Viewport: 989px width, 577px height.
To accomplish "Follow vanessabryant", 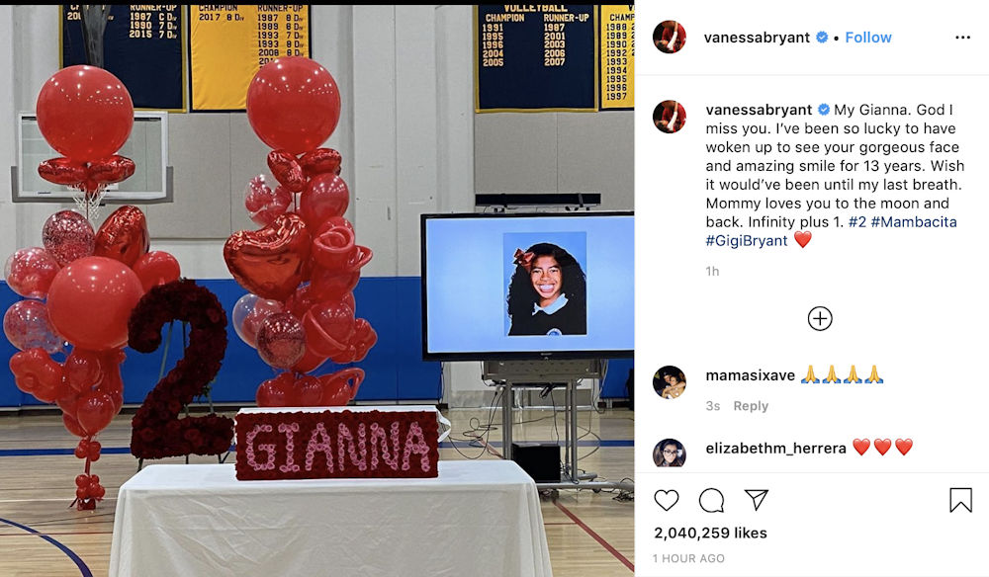I will tap(868, 38).
